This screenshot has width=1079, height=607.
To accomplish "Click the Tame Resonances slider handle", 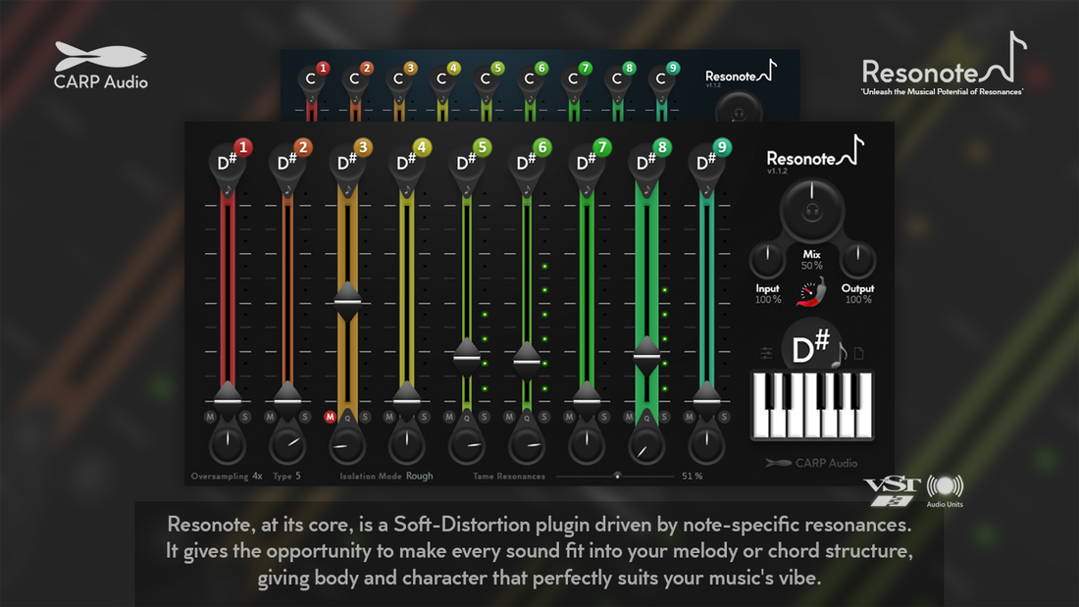I will tap(617, 477).
